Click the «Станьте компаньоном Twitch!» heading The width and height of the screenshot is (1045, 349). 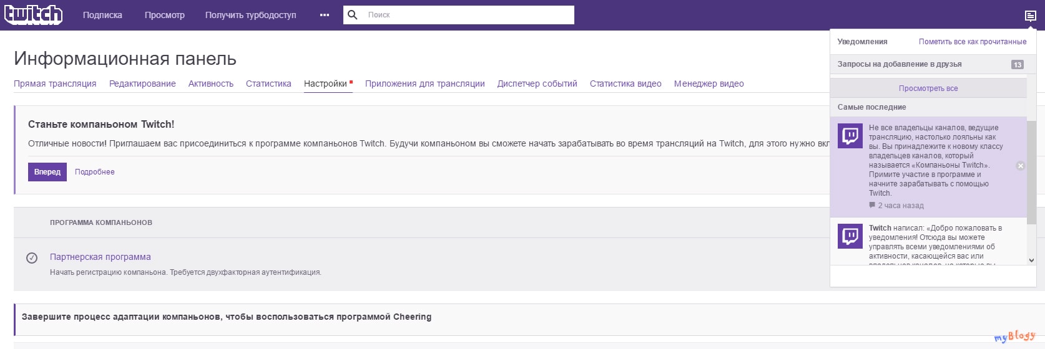click(101, 124)
